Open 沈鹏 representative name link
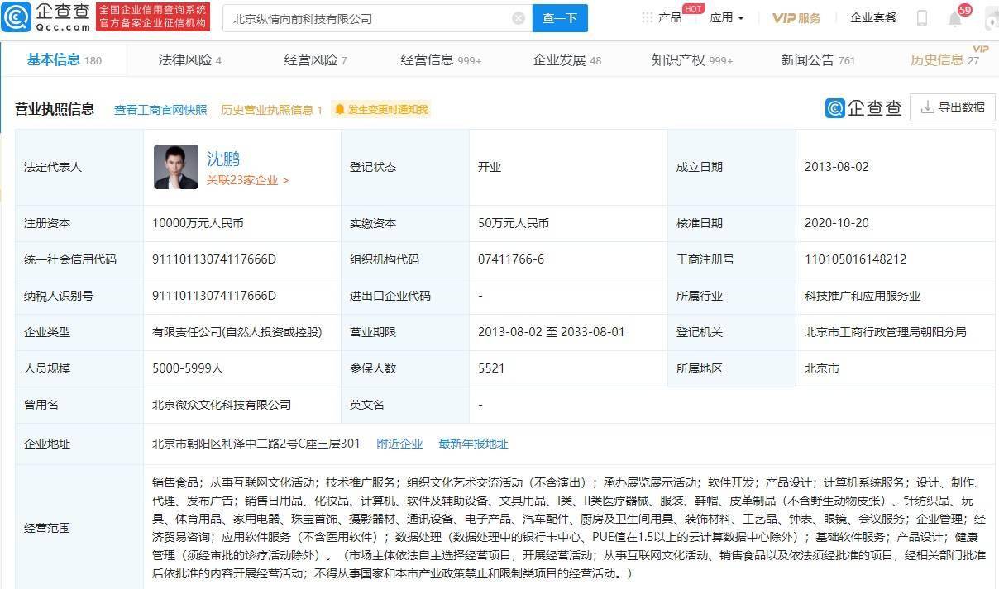Viewport: 999px width, 589px height. click(x=223, y=159)
